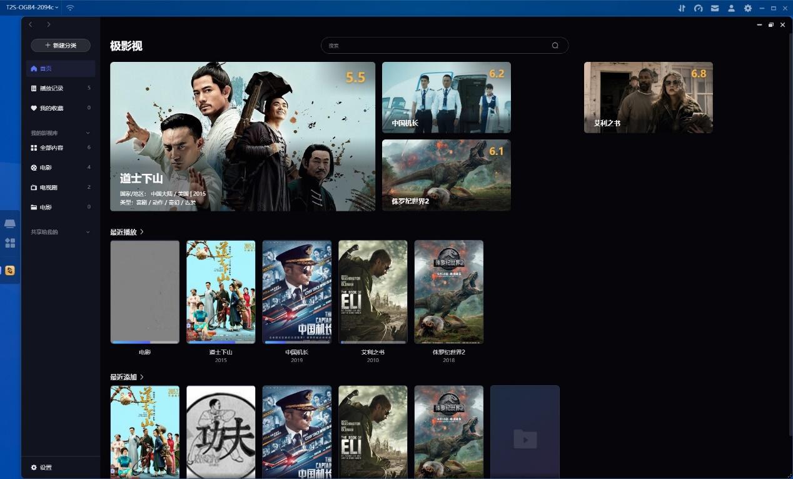Open the gray 电影 poster in 最近播放
Image resolution: width=793 pixels, height=479 pixels.
click(x=145, y=292)
